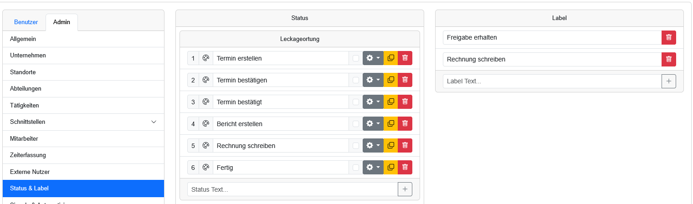Add new label with plus icon
This screenshot has height=204, width=693.
[x=669, y=81]
